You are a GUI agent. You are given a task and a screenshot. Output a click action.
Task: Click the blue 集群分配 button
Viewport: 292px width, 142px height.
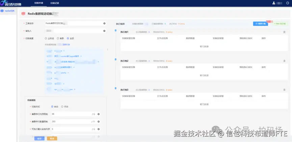(261, 24)
